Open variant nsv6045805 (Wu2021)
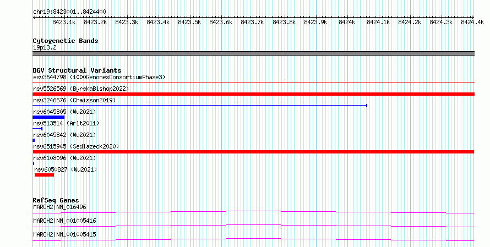 (64, 112)
